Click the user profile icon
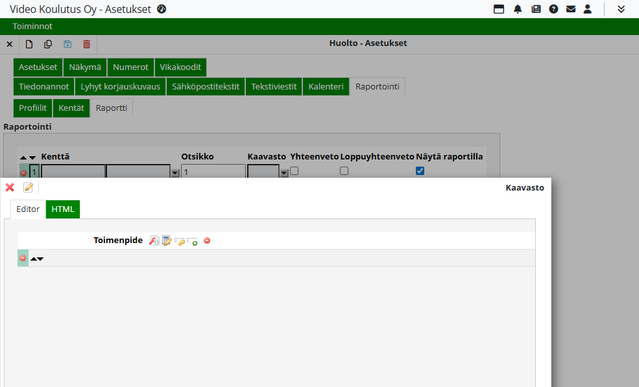 [x=588, y=9]
